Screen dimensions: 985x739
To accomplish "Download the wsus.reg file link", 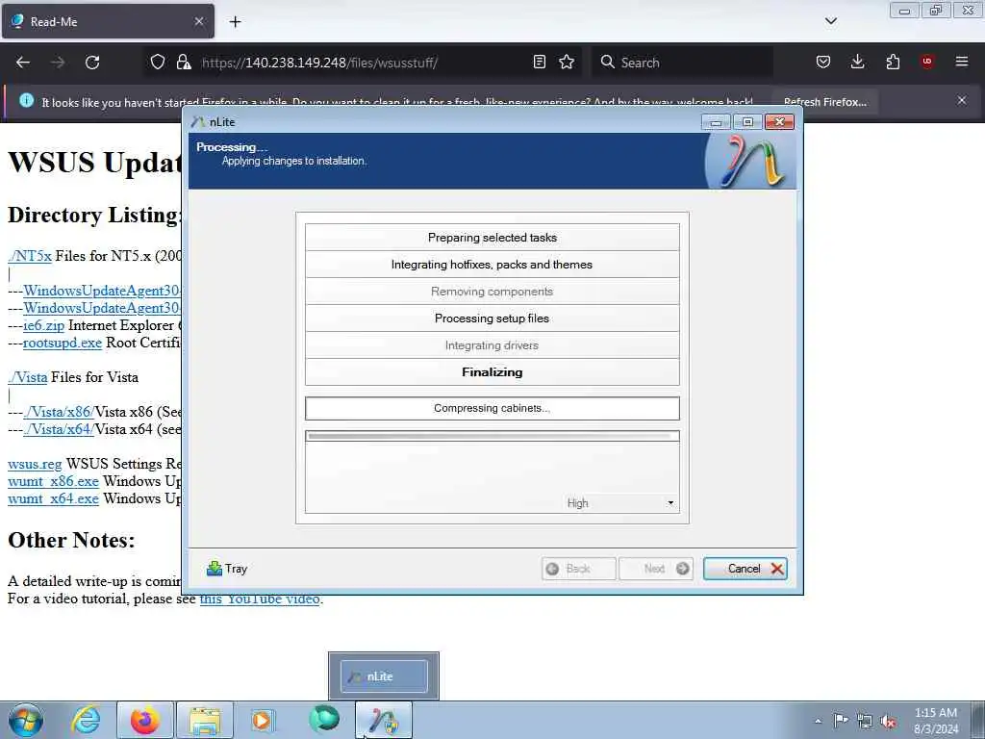I will pyautogui.click(x=35, y=464).
